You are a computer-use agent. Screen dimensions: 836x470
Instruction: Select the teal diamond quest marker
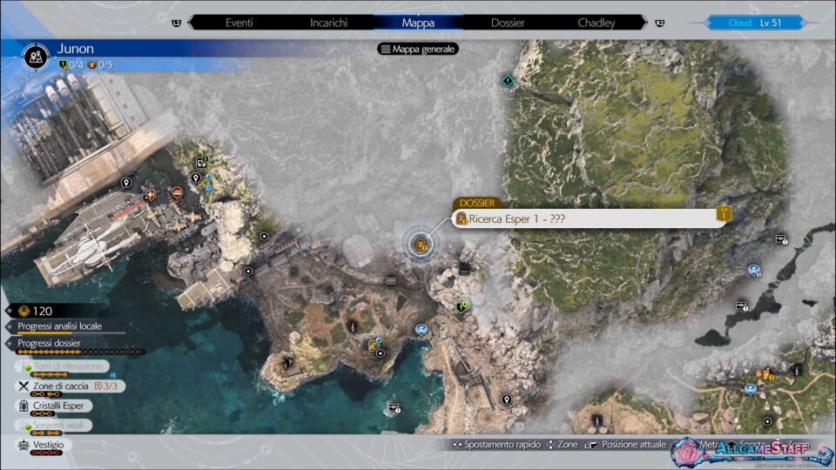(508, 81)
